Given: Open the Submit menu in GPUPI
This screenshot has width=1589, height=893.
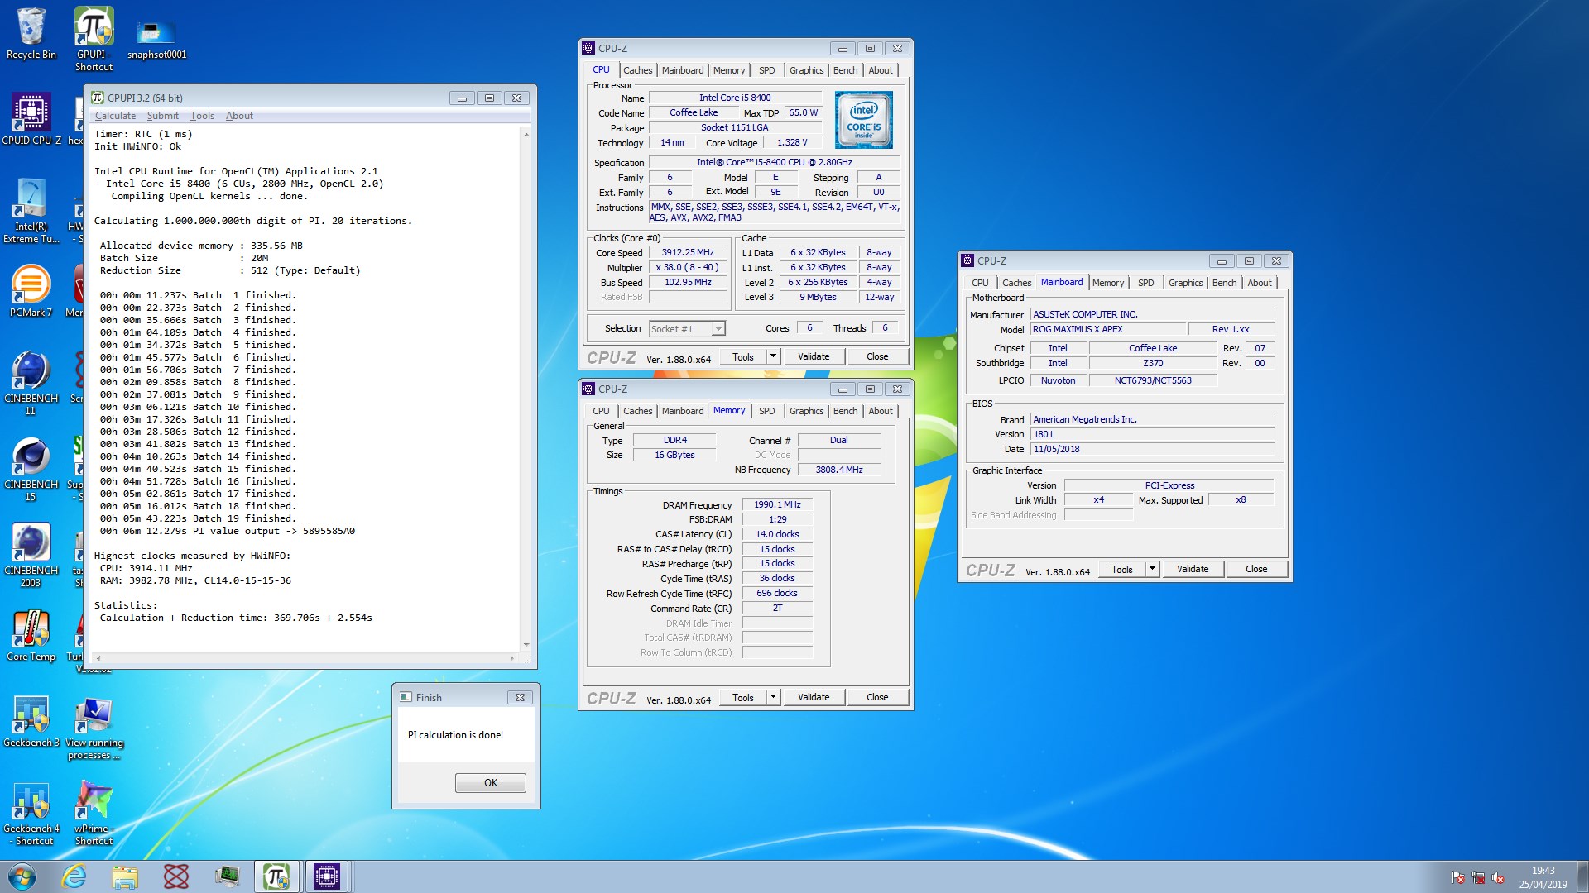Looking at the screenshot, I should coord(162,116).
